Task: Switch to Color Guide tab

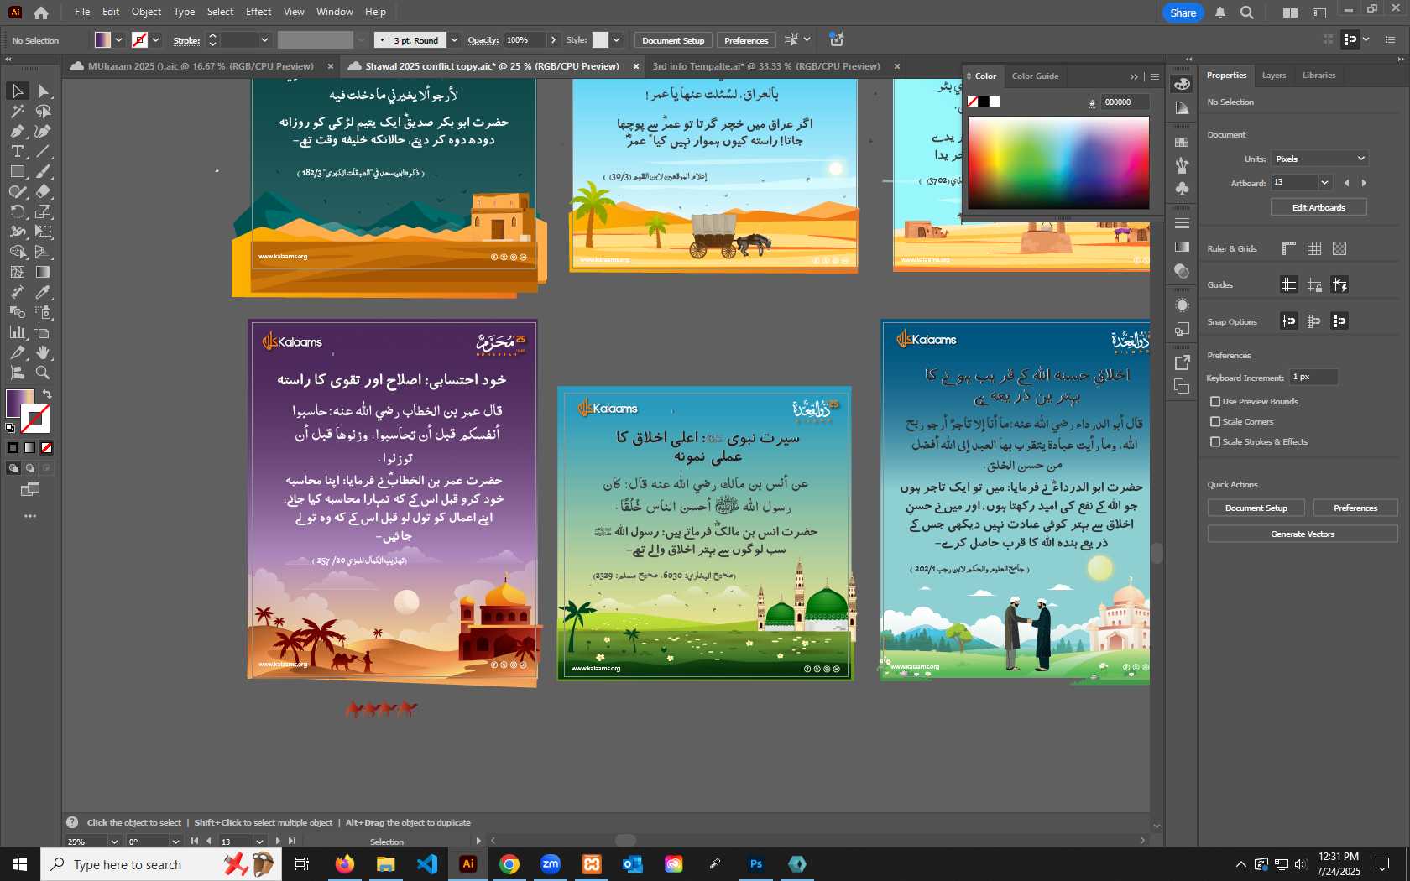Action: click(x=1035, y=76)
